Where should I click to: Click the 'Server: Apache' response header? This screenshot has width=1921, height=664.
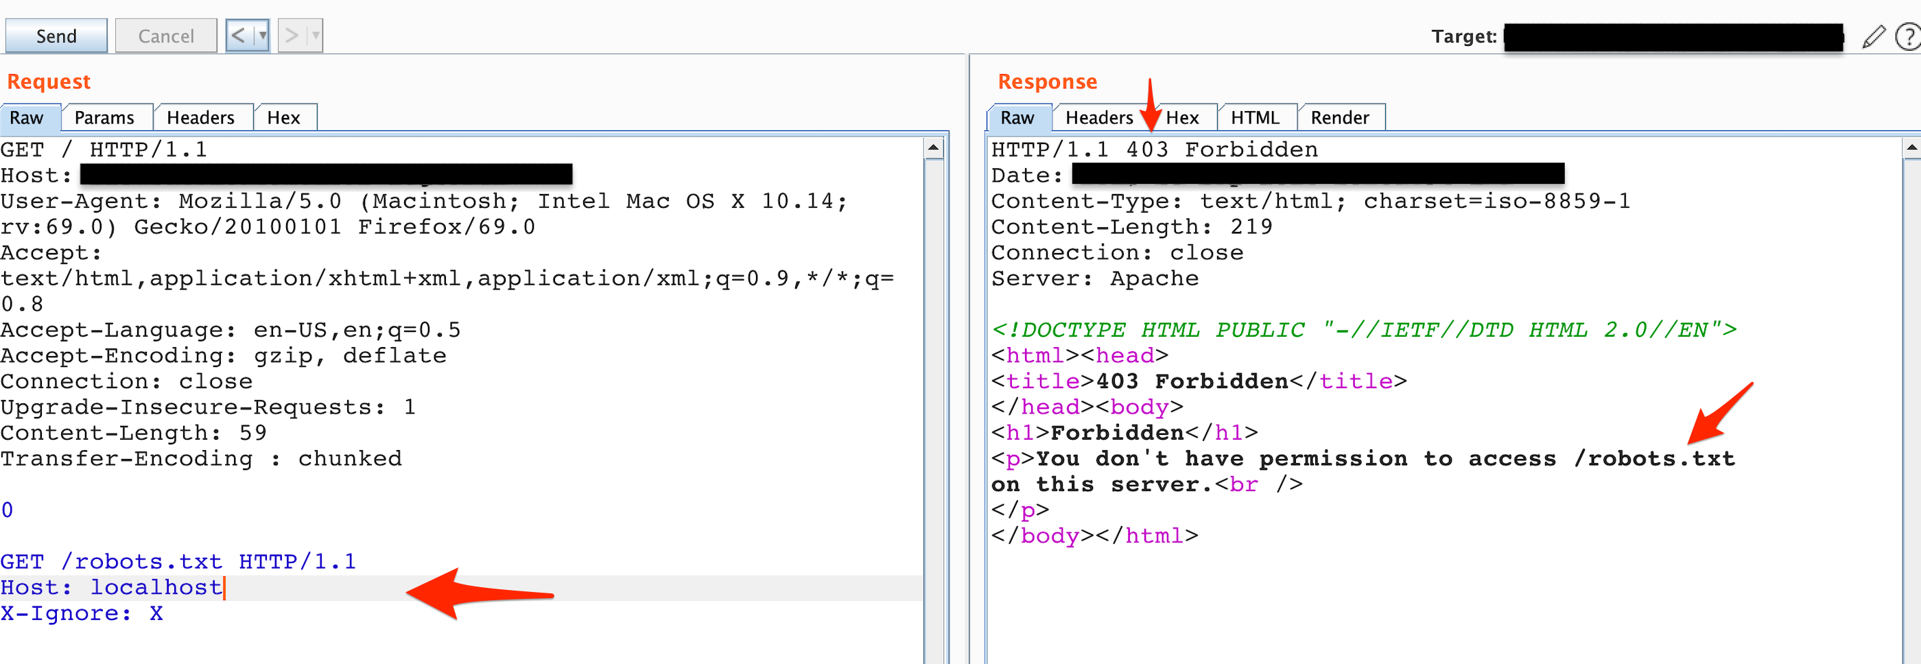click(x=1095, y=278)
